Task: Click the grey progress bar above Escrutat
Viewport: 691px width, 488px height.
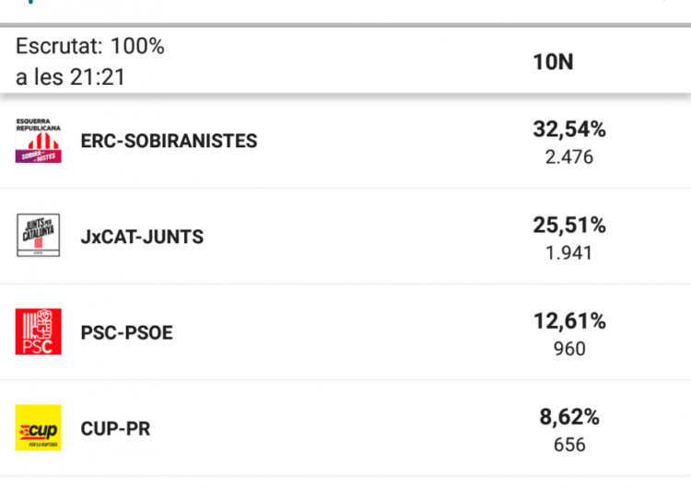Action: point(345,25)
